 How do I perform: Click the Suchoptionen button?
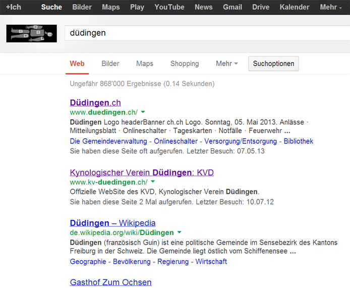click(274, 64)
